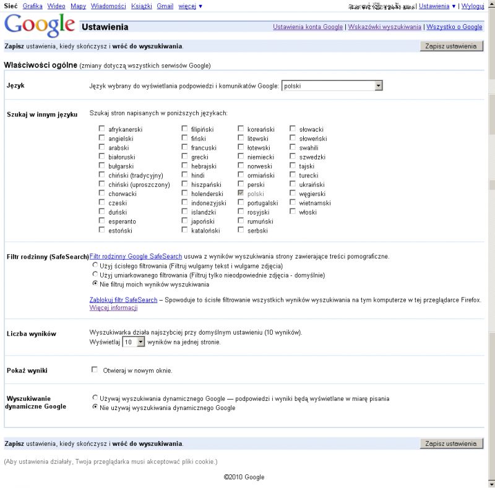Viewport: 495px width, 488px height.
Task: Check the esperanto language checkbox
Action: pyautogui.click(x=101, y=220)
